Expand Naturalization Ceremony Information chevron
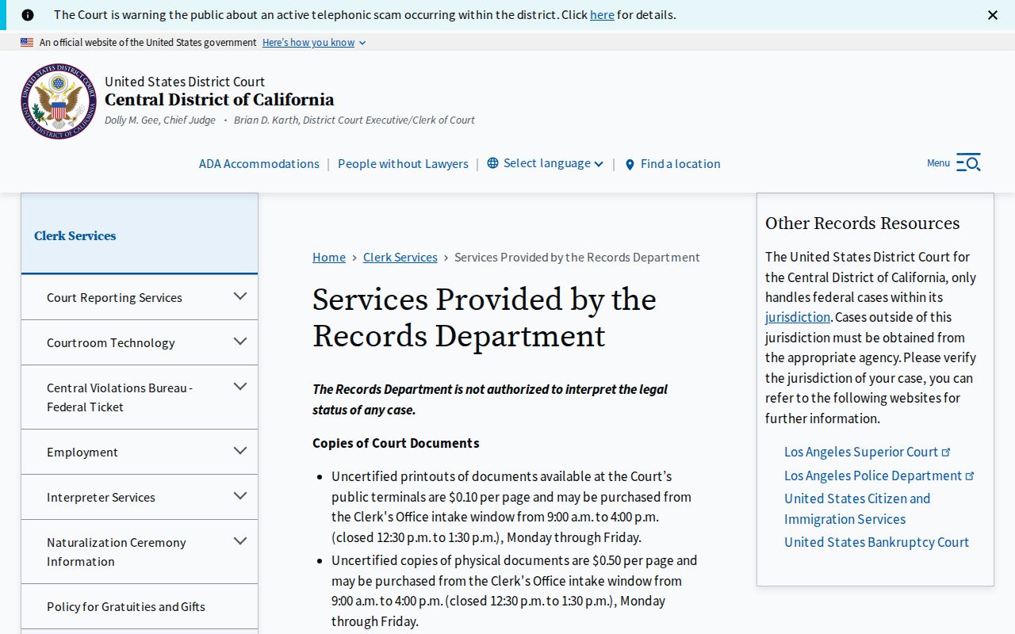The height and width of the screenshot is (634, 1015). click(x=240, y=541)
